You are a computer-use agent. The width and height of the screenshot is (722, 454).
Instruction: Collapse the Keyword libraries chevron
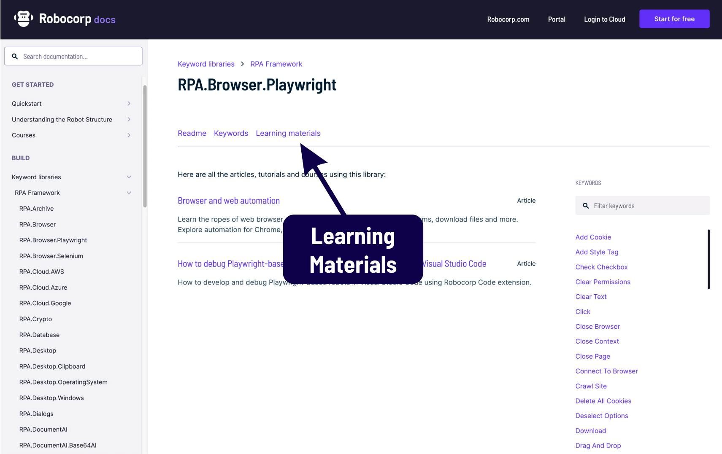coord(129,177)
